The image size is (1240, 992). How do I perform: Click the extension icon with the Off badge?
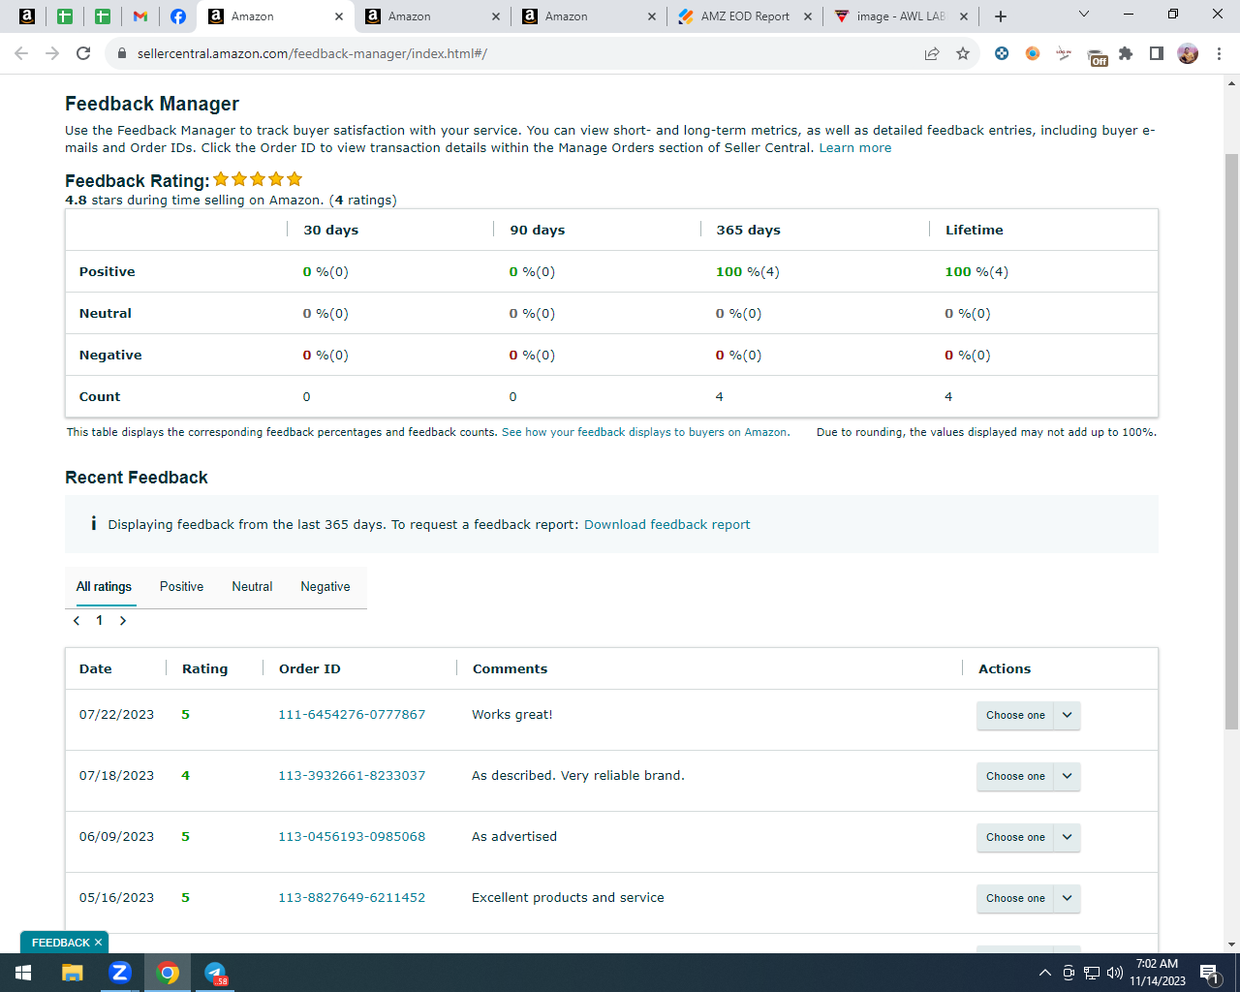pos(1097,55)
